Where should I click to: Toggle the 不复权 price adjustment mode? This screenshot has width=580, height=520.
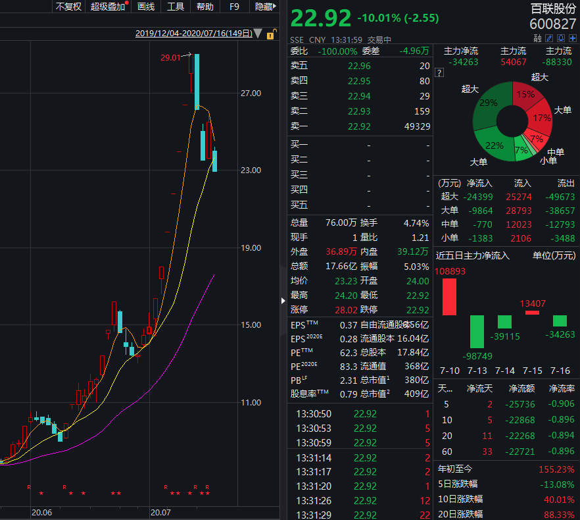68,7
